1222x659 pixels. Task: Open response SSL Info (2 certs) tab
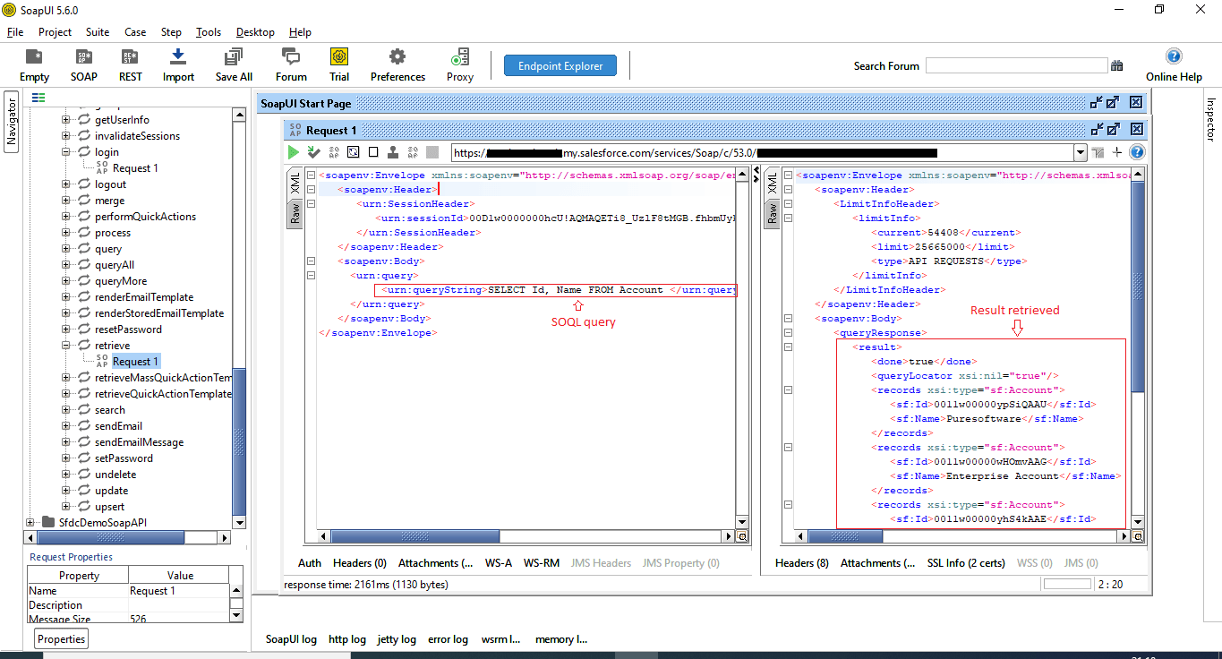pos(966,563)
